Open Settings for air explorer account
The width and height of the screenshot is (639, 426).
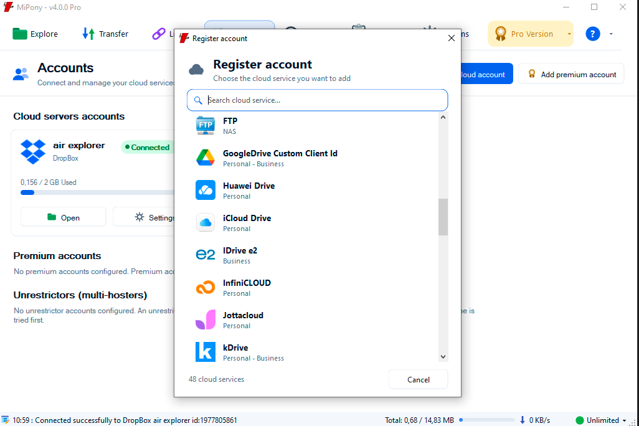pos(144,217)
